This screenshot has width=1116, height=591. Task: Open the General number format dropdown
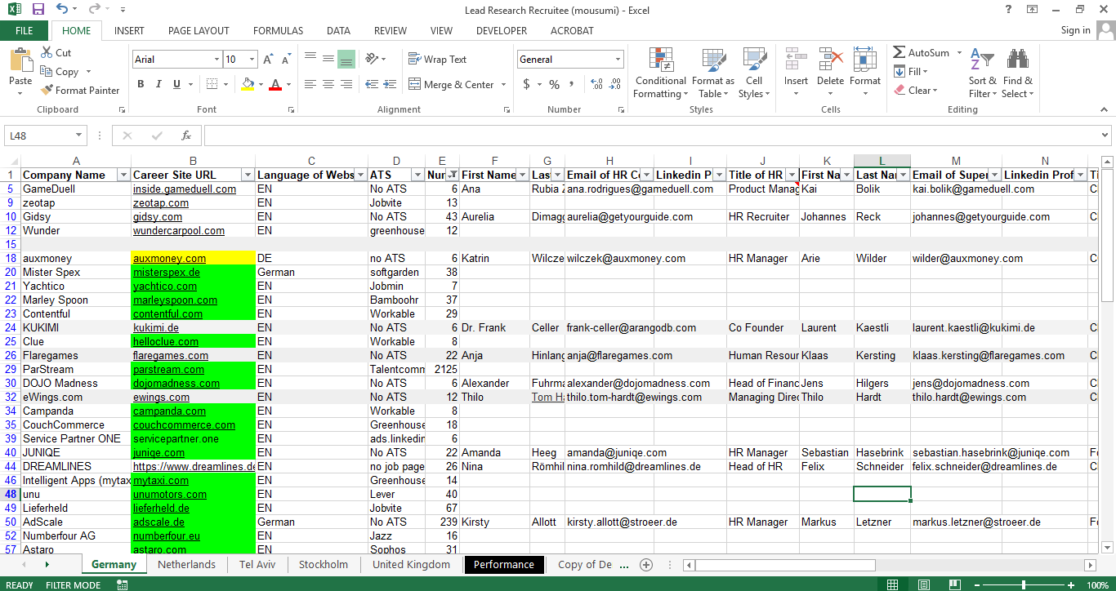[x=618, y=59]
